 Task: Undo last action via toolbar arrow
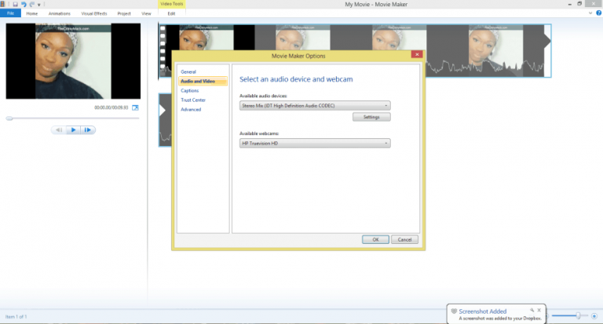click(24, 4)
